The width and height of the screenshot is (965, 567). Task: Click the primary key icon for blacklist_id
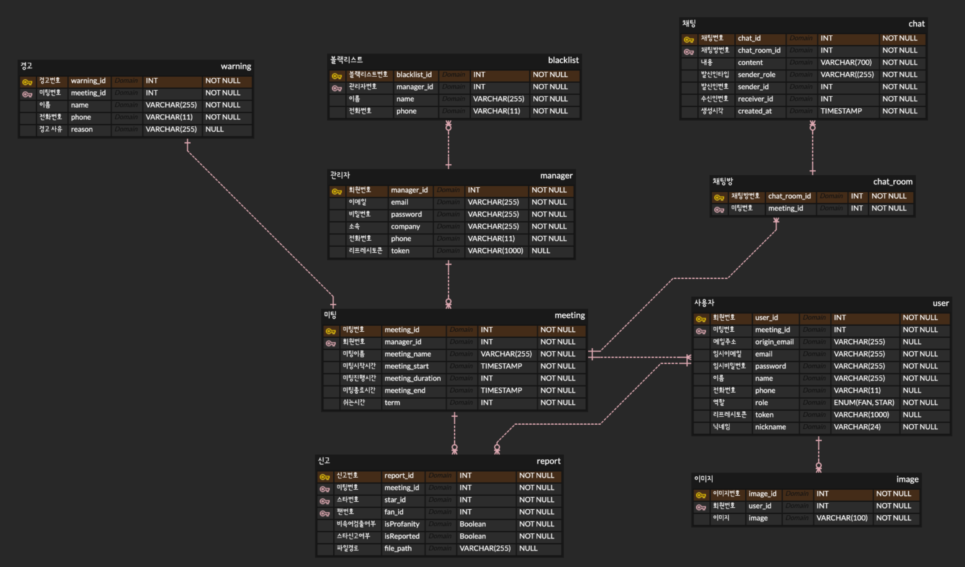pyautogui.click(x=336, y=76)
